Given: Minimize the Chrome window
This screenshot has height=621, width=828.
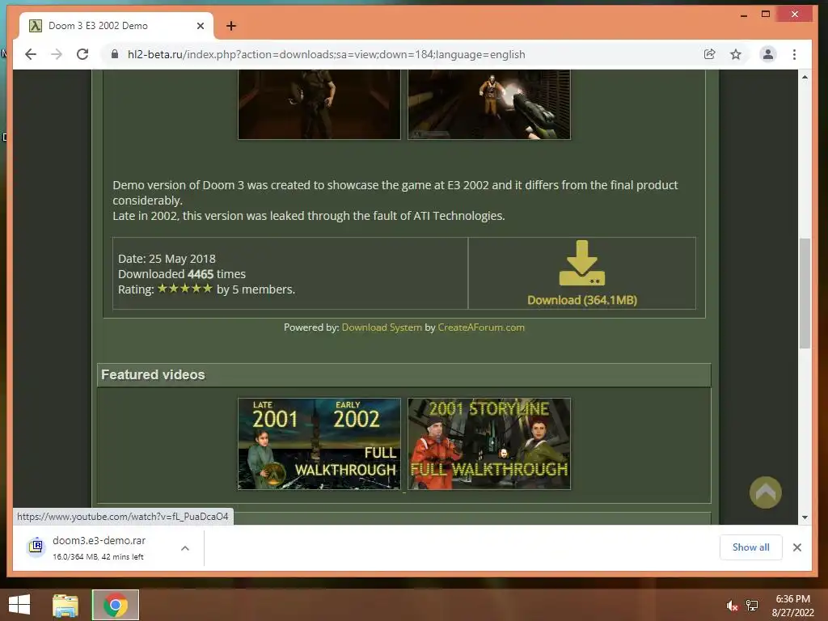Looking at the screenshot, I should pos(744,15).
